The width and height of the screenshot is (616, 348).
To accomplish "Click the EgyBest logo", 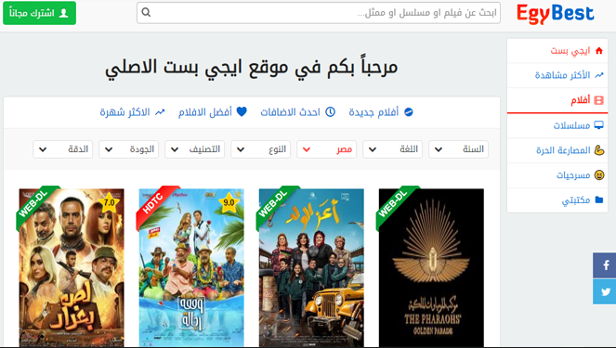I will click(555, 14).
